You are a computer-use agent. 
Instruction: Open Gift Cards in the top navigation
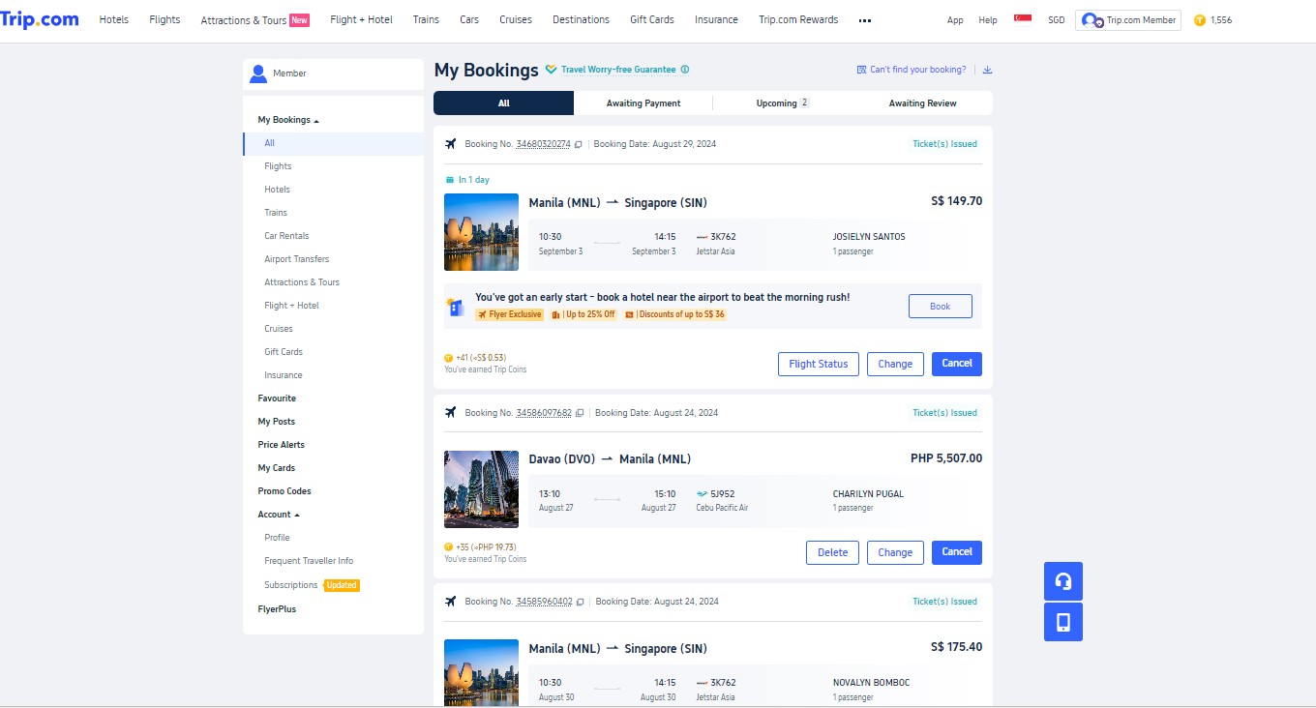coord(652,20)
